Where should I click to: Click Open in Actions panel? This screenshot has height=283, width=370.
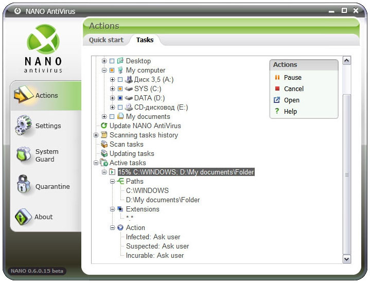[291, 100]
